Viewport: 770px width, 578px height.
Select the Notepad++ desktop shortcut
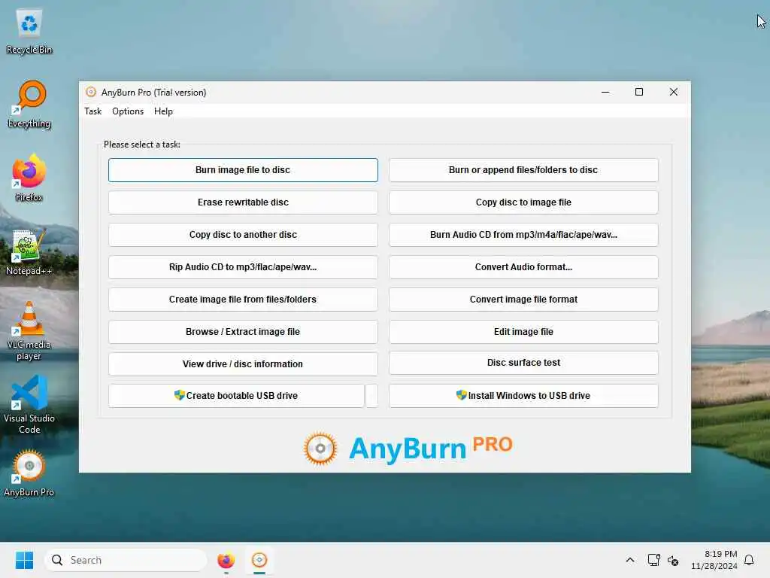coord(29,252)
